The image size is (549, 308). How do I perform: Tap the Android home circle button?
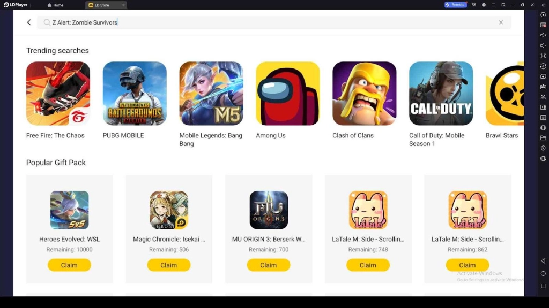[543, 273]
